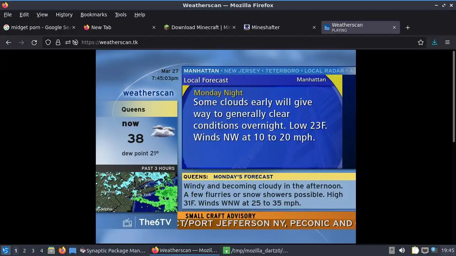Click the SMALL CRAFT ADVISORY banner
This screenshot has width=456, height=256.
(221, 216)
